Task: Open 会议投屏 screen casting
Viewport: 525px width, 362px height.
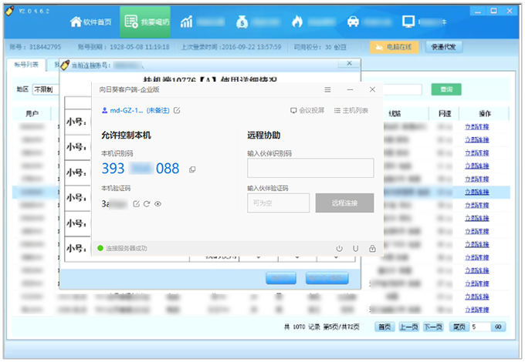Action: coord(307,111)
